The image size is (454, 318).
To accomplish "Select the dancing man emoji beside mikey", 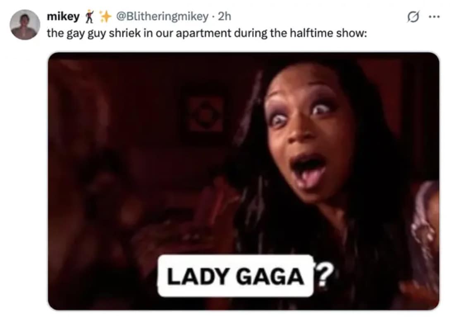I will (x=89, y=17).
